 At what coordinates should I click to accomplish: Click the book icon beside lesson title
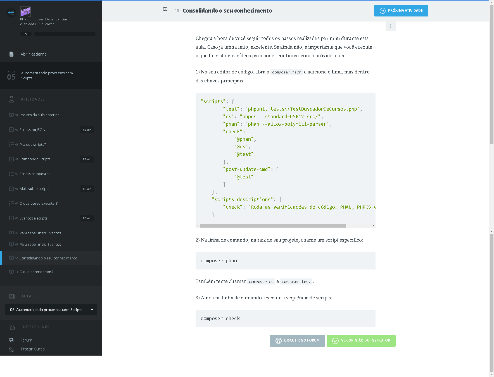(x=165, y=9)
